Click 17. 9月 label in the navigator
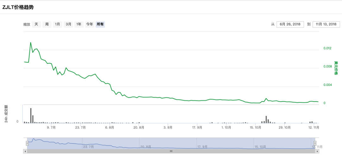The image size is (342, 156). (x=202, y=147)
